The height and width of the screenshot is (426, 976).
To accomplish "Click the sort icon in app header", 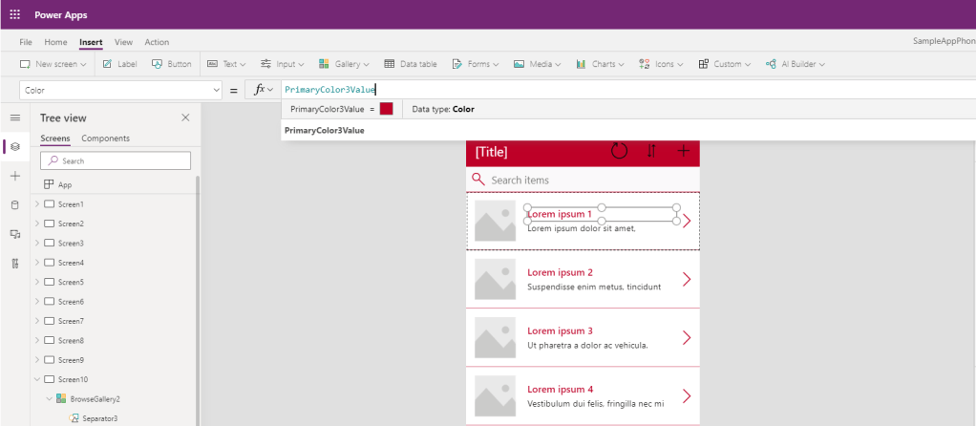I will (x=651, y=151).
